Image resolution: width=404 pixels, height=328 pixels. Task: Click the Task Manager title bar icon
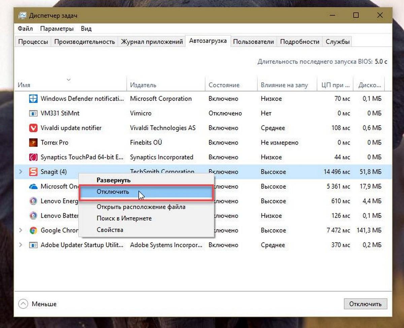coord(22,16)
